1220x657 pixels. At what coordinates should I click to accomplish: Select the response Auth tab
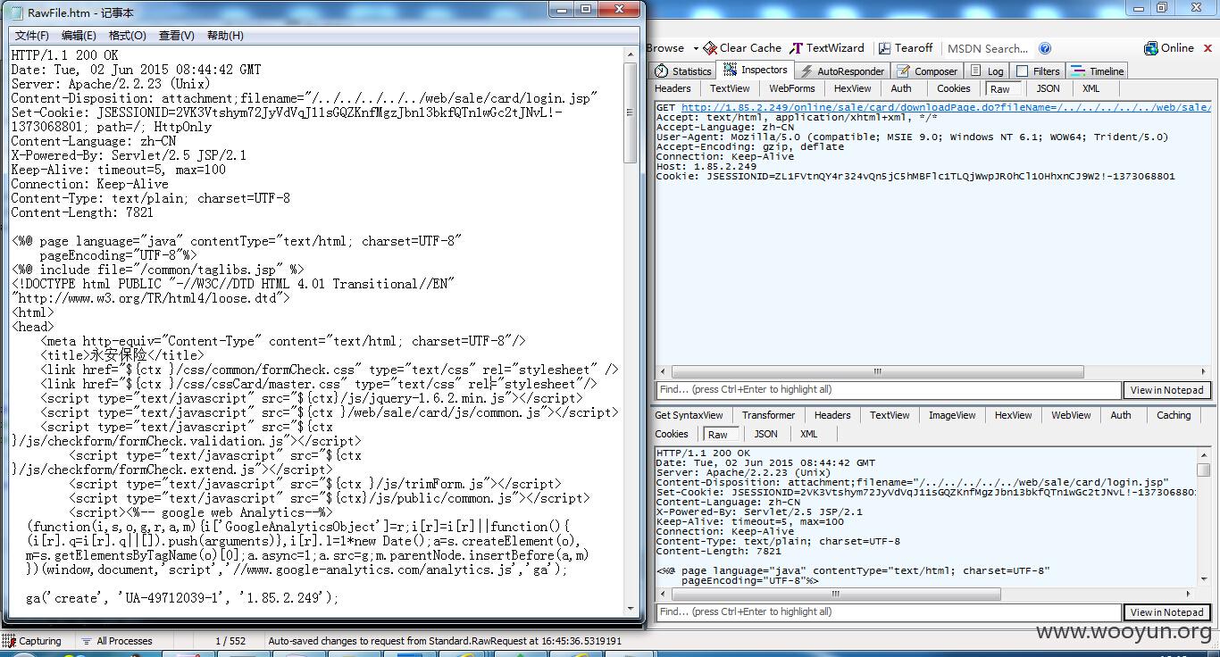1121,415
